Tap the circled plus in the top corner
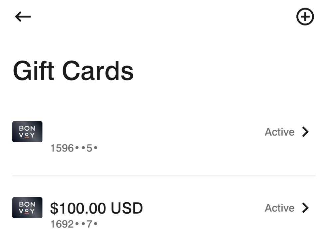The width and height of the screenshot is (324, 242). pyautogui.click(x=305, y=16)
